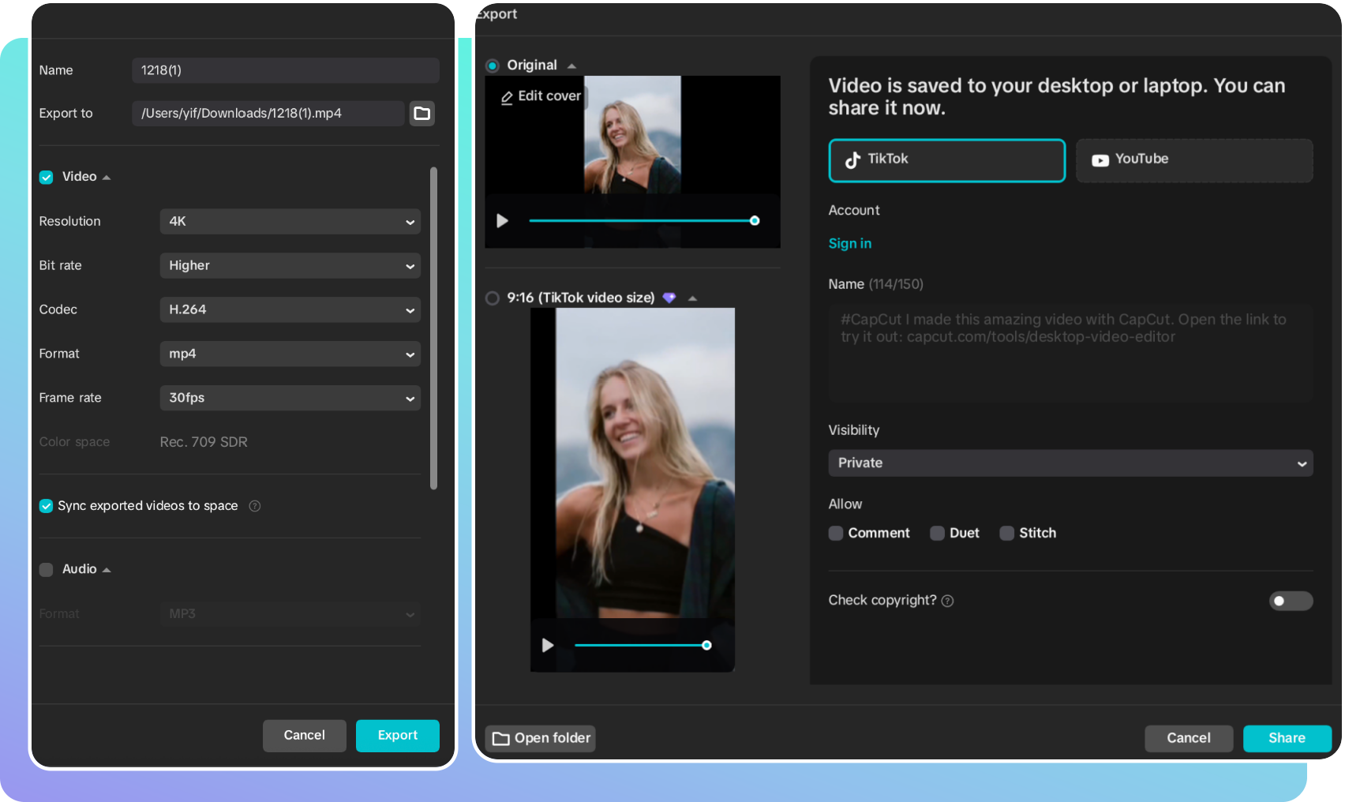
Task: Change the Visibility setting from Private
Action: click(1070, 463)
